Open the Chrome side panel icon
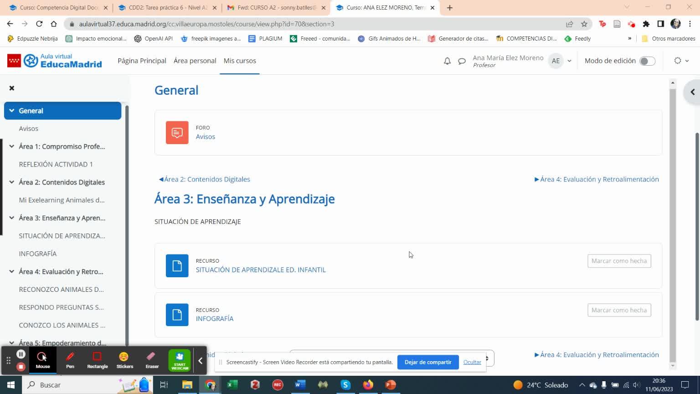Screen dimensions: 700x394 click(660, 24)
